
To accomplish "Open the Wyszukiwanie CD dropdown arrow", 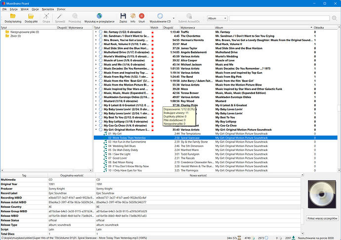I will (173, 18).
